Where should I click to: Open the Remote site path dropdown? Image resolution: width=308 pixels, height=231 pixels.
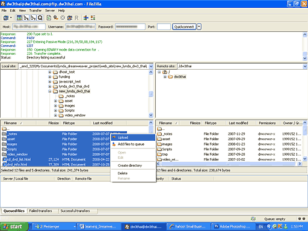click(305, 66)
